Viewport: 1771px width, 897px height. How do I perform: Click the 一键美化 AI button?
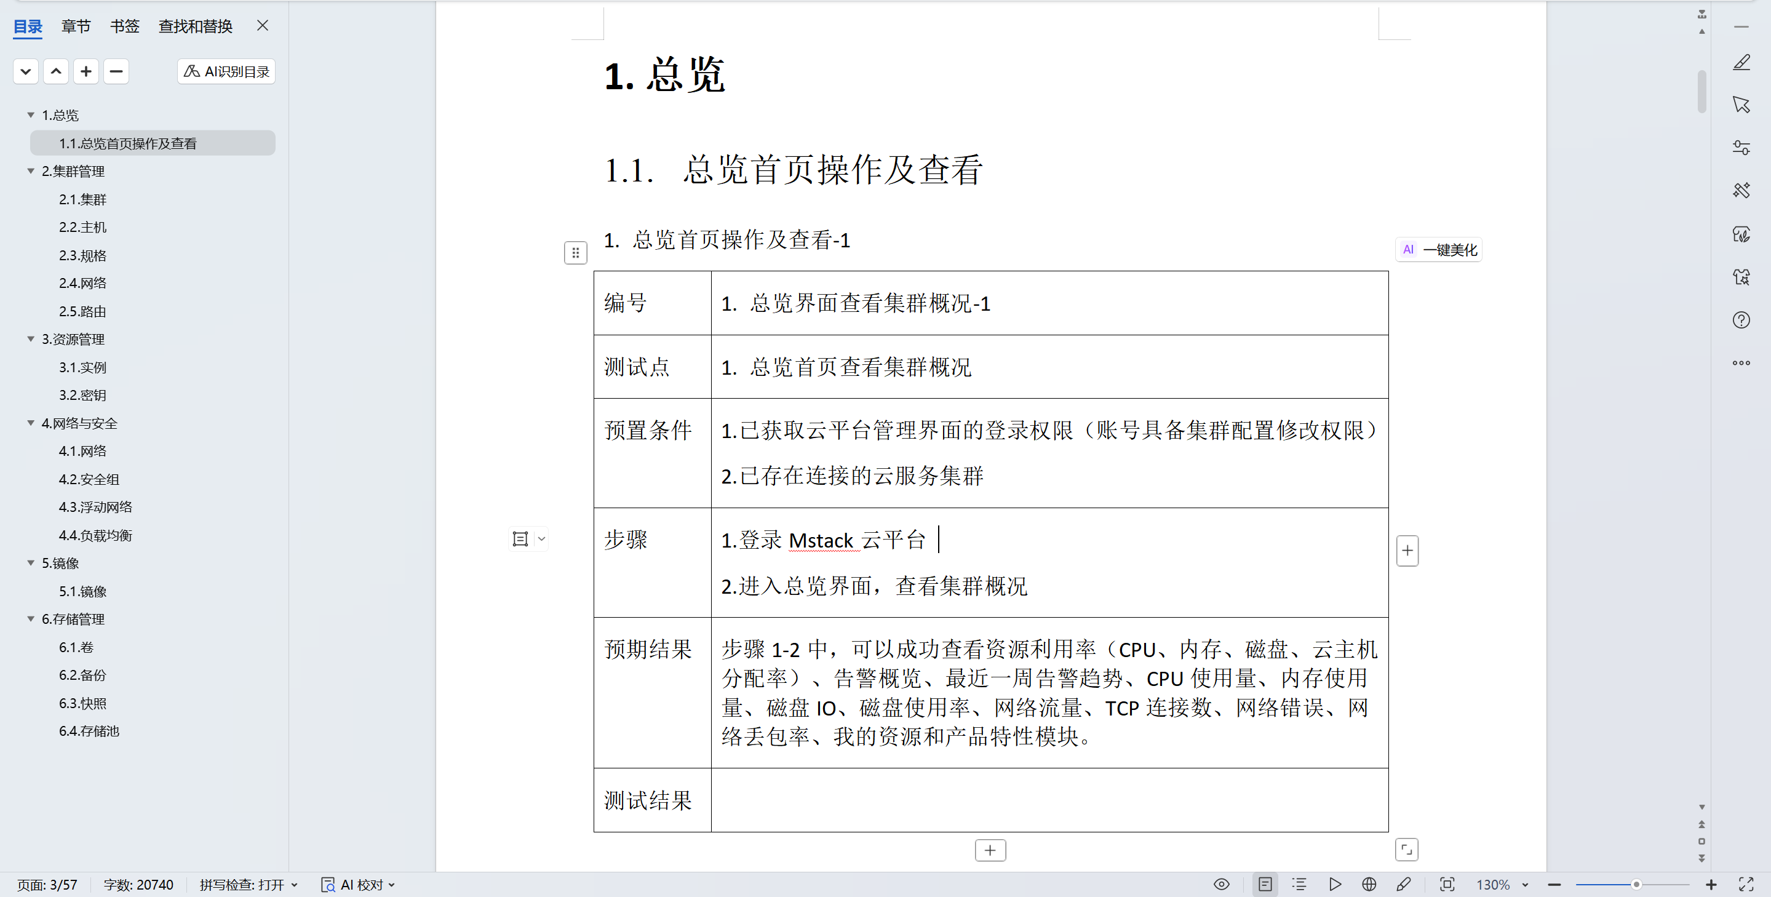[1439, 250]
